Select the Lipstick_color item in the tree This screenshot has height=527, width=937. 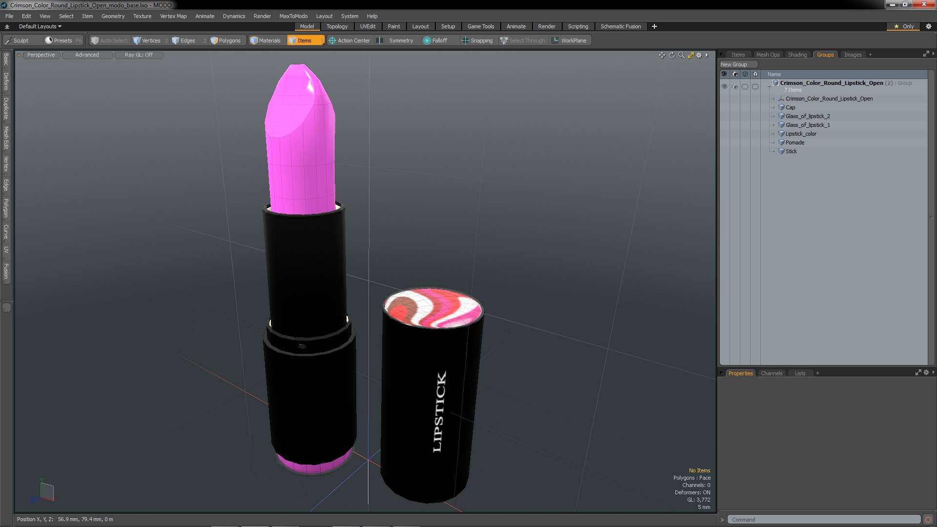coord(800,134)
